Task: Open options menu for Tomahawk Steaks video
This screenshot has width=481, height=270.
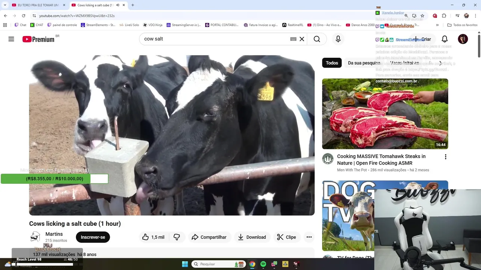Action: click(x=446, y=157)
